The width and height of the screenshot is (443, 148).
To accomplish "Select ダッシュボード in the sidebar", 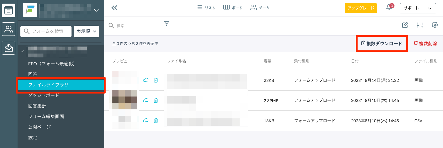I will click(x=44, y=95).
